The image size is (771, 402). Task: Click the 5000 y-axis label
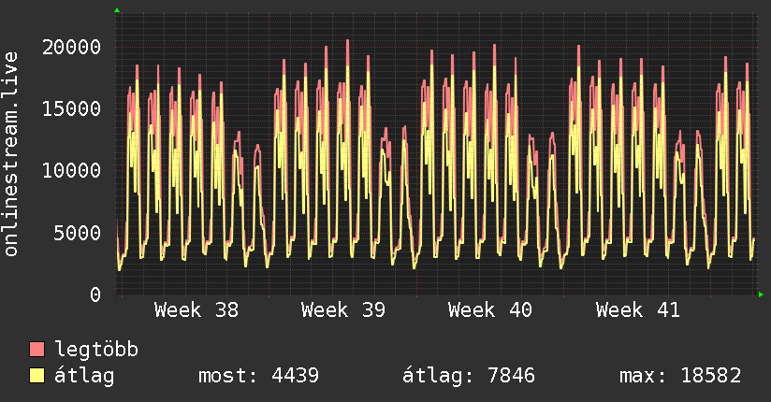click(78, 233)
